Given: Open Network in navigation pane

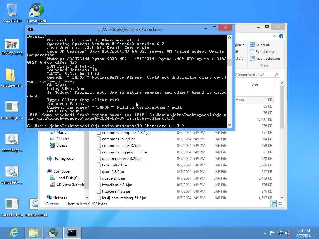Looking at the screenshot, I should pos(57,197).
